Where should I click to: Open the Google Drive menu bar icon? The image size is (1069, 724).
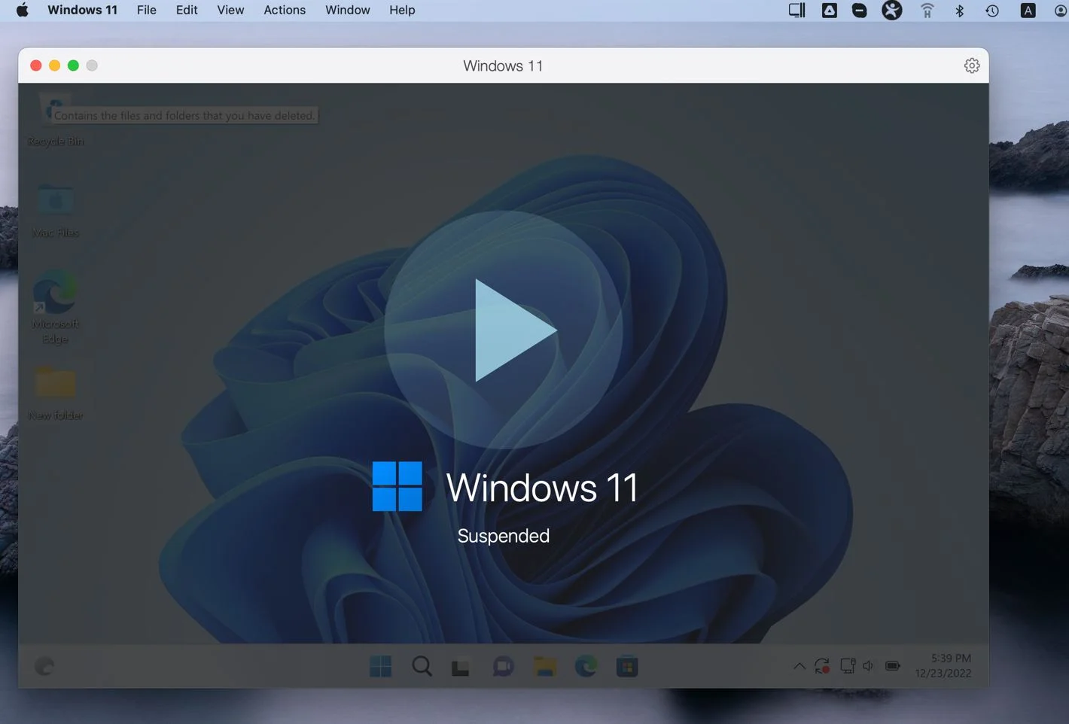click(x=829, y=10)
